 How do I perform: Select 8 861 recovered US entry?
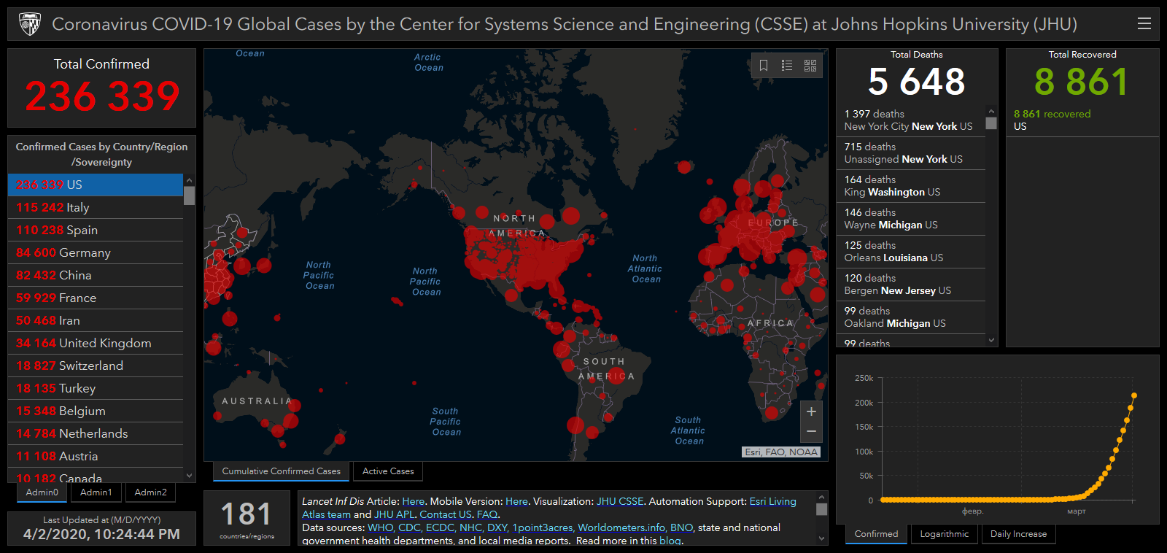click(x=1082, y=120)
